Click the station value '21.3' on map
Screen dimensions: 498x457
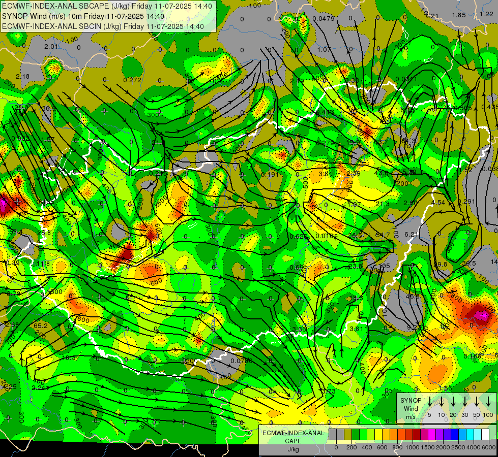(383, 204)
